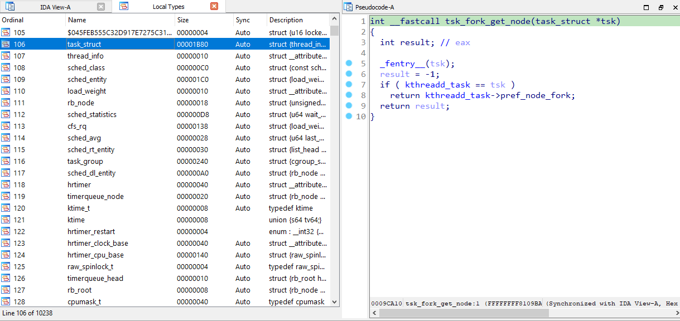This screenshot has width=680, height=321.
Task: Toggle breakpoint dot on pseudocode line 8
Action: pos(349,95)
